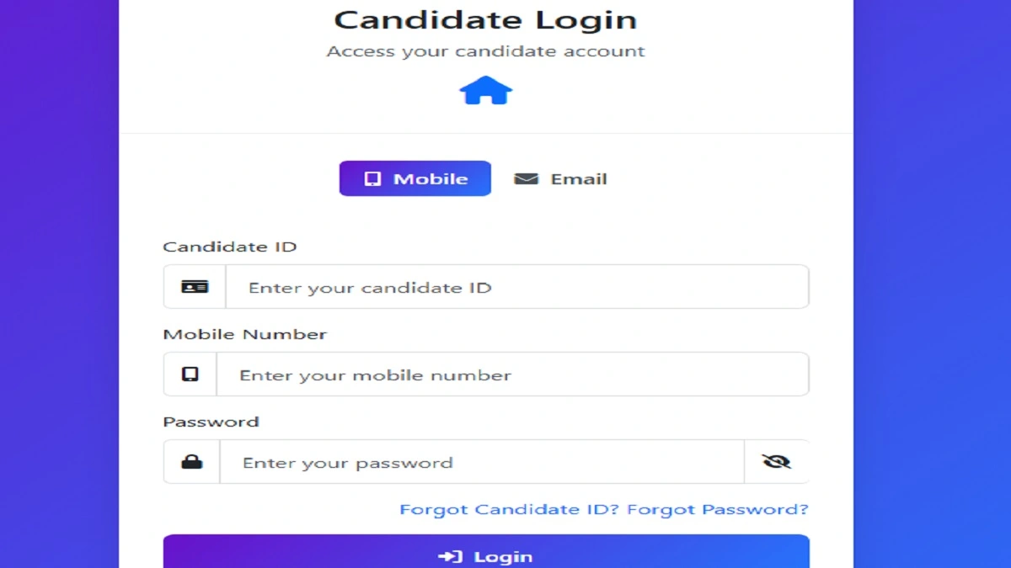Click the login arrow icon on Login button
This screenshot has width=1011, height=568.
click(x=451, y=555)
